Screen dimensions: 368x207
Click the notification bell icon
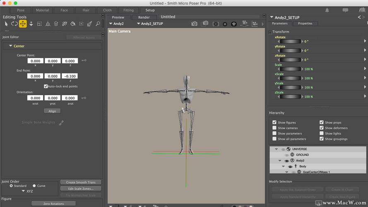(327, 10)
